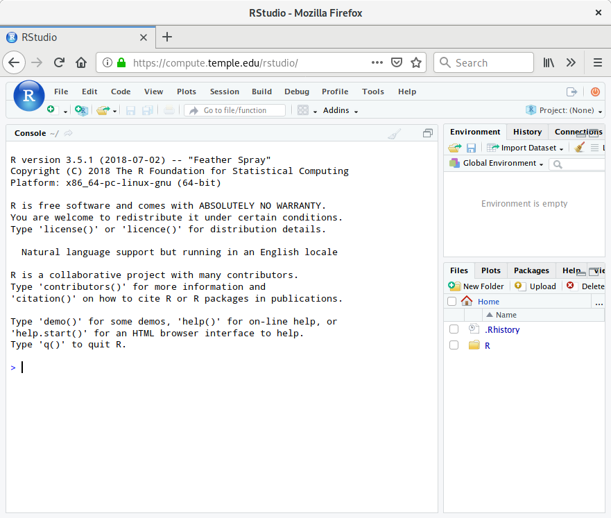Check the R folder checkbox
This screenshot has height=518, width=611.
click(x=454, y=345)
